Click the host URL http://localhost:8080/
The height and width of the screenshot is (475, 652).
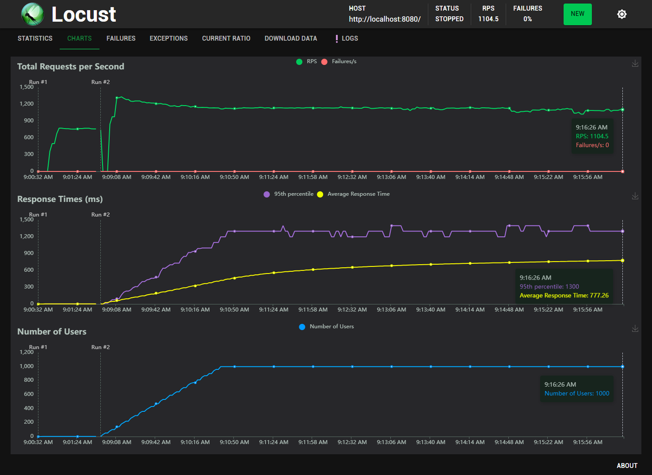385,19
